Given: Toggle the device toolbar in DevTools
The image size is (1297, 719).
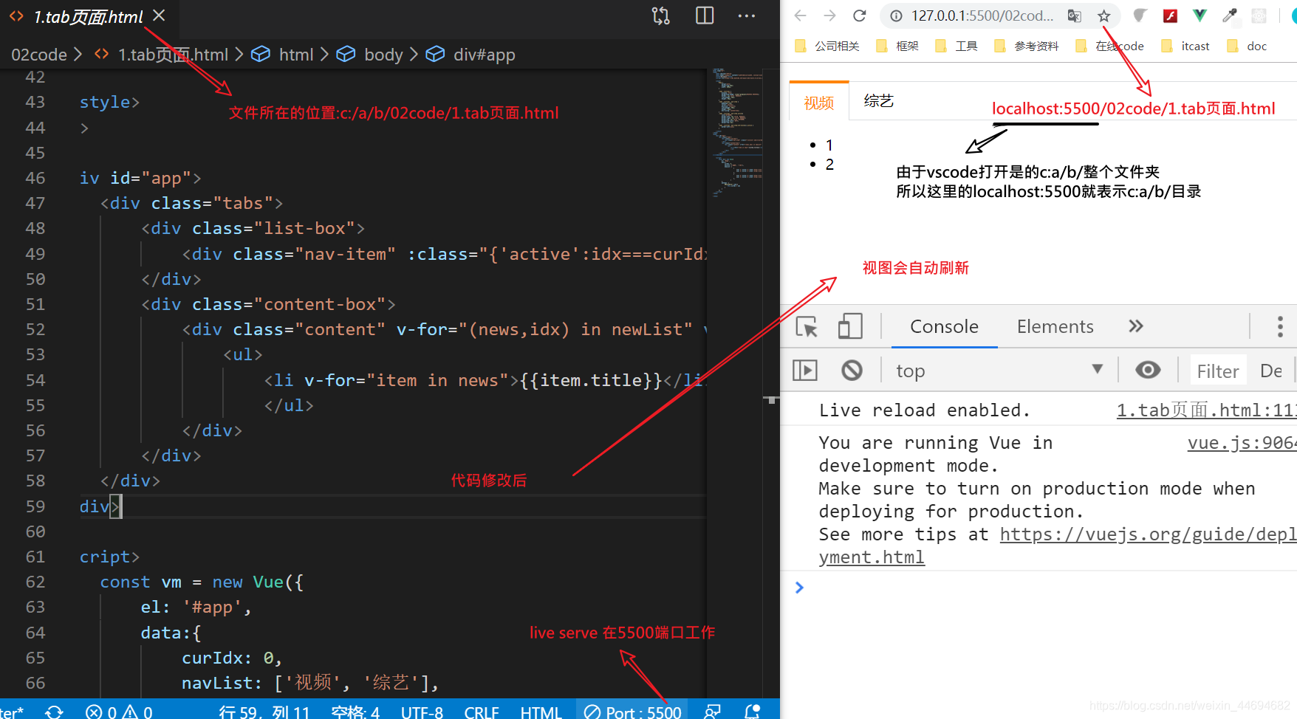Looking at the screenshot, I should 850,326.
